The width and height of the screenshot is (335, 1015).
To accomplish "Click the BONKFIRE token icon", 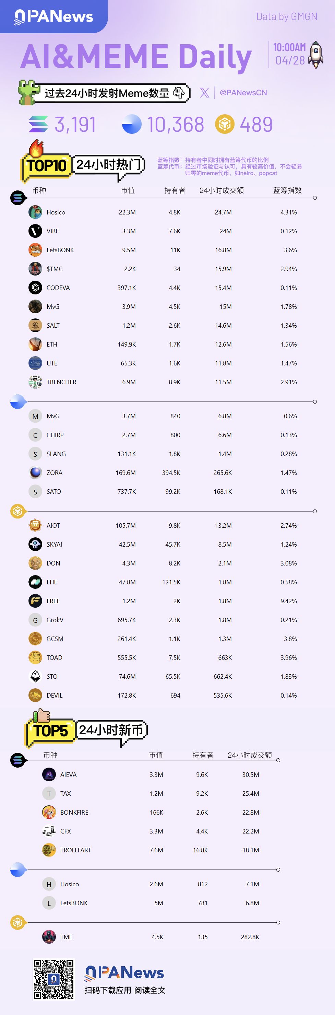I will [x=49, y=813].
